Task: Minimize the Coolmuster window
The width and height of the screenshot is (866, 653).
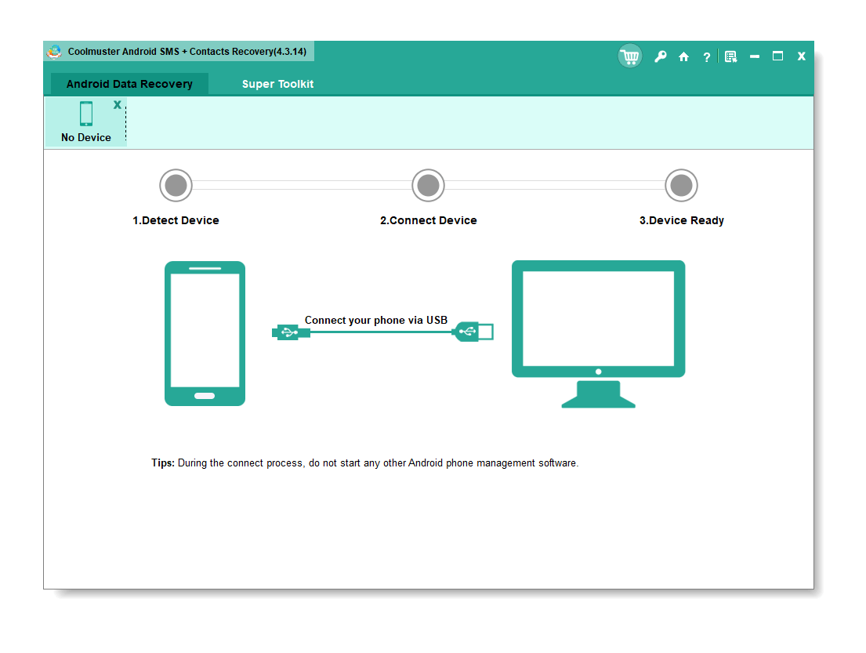Action: (x=754, y=56)
